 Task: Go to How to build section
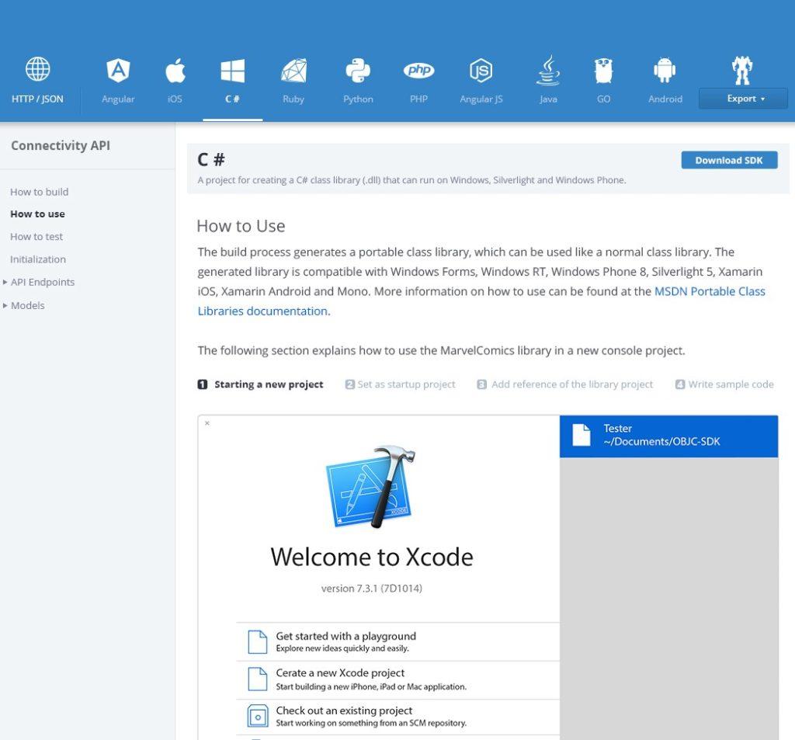click(x=39, y=192)
